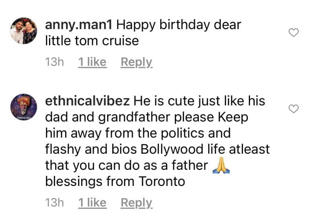314x215 pixels.
Task: Select the praying hands emoji
Action: [221, 165]
